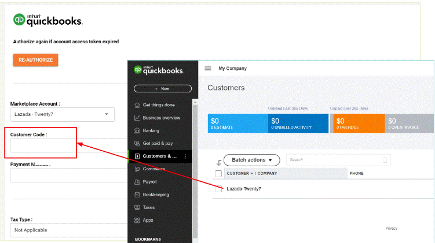Click the My Company title text
This screenshot has width=435, height=243.
[232, 68]
